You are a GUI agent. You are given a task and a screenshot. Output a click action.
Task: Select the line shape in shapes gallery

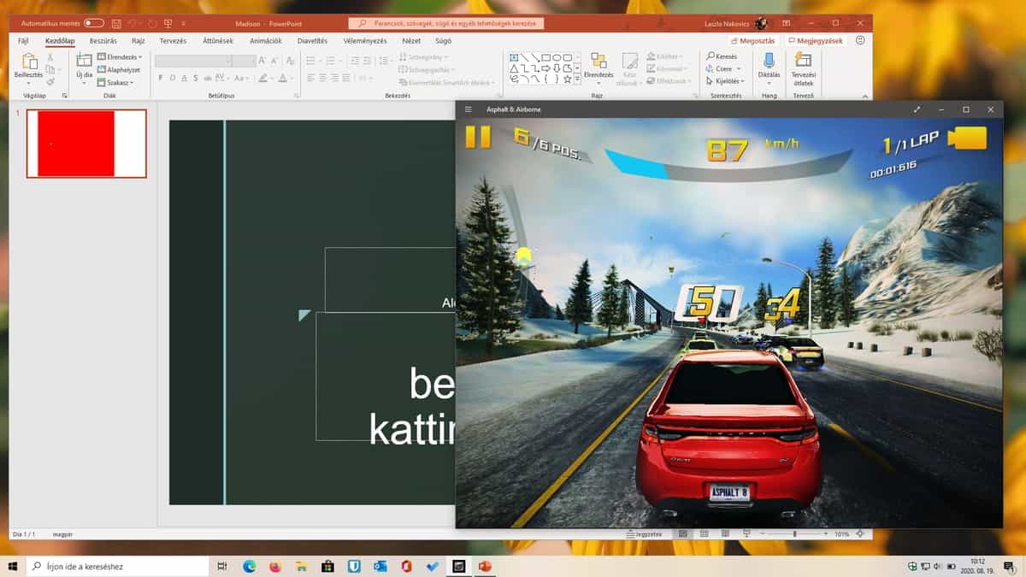(x=524, y=57)
